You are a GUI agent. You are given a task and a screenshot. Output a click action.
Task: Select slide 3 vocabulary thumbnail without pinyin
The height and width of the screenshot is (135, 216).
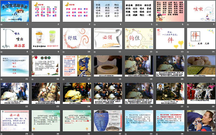(77, 11)
